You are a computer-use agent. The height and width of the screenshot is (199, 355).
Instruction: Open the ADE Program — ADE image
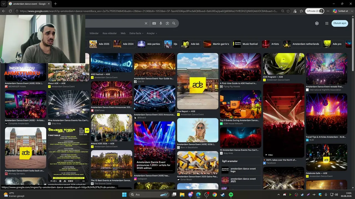click(283, 64)
